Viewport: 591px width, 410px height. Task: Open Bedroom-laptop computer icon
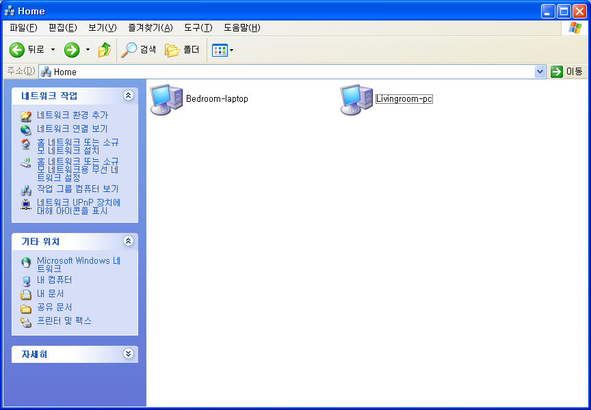tap(166, 99)
